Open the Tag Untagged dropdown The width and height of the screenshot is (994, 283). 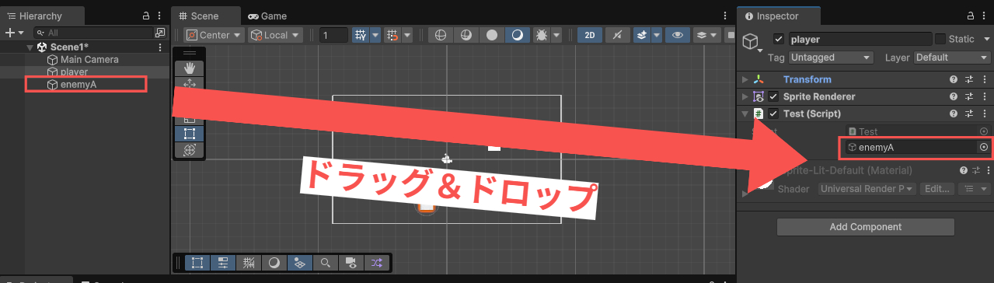click(x=832, y=58)
